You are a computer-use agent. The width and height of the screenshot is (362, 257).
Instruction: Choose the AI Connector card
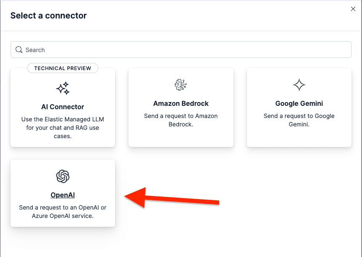[62, 107]
